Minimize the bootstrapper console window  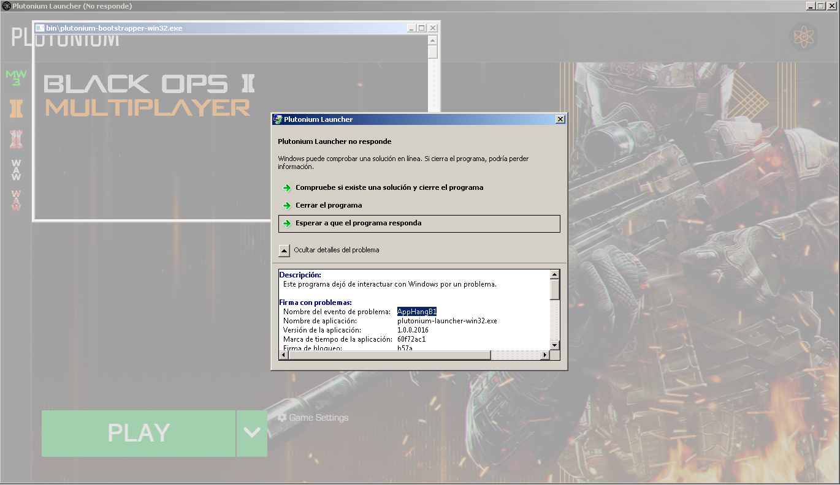[411, 28]
